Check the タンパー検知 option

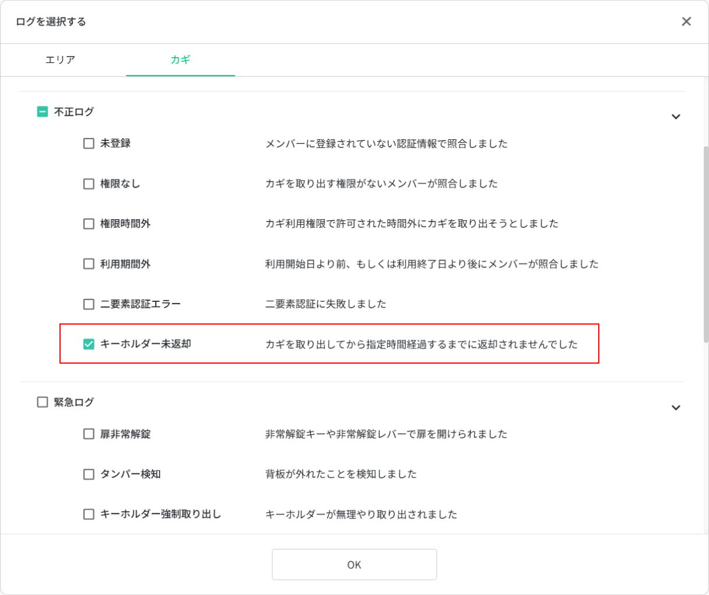click(x=89, y=474)
